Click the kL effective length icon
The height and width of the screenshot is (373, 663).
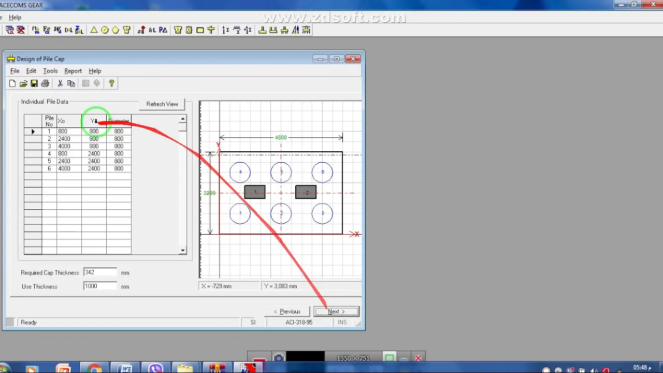click(152, 30)
